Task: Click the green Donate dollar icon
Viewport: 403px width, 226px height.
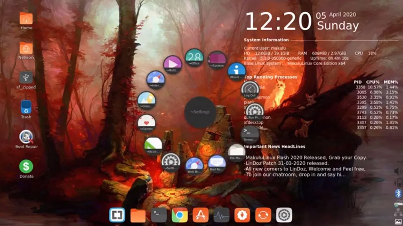Action: pos(26,166)
